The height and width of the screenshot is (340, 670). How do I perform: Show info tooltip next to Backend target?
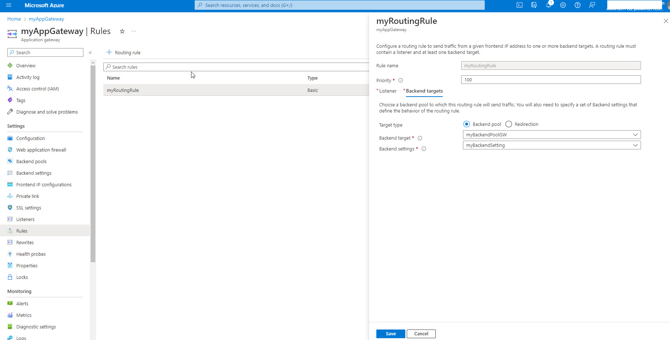pos(420,138)
